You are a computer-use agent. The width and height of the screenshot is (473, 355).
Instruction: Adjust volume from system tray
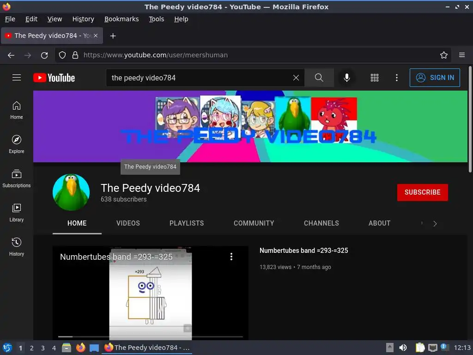pyautogui.click(x=403, y=348)
